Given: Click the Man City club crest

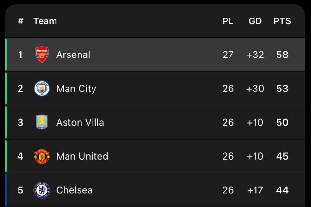Looking at the screenshot, I should point(42,89).
